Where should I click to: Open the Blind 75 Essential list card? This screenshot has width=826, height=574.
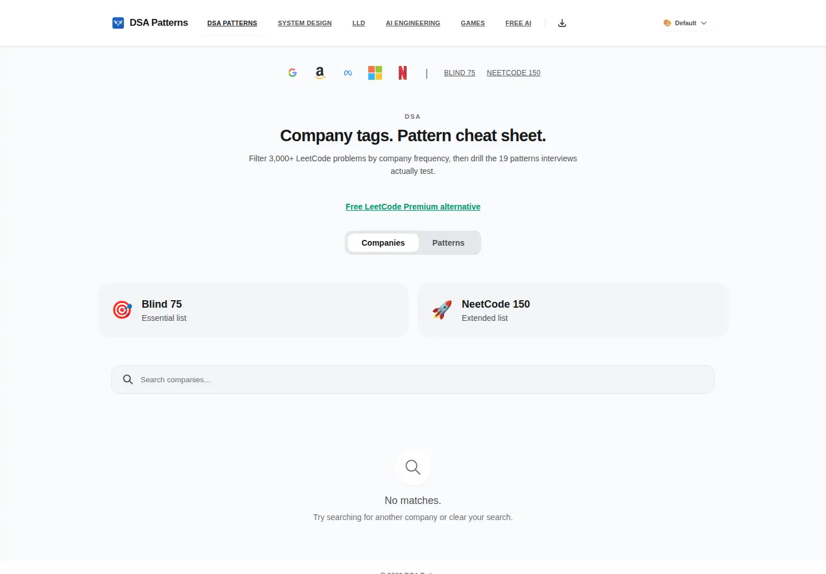tap(253, 310)
